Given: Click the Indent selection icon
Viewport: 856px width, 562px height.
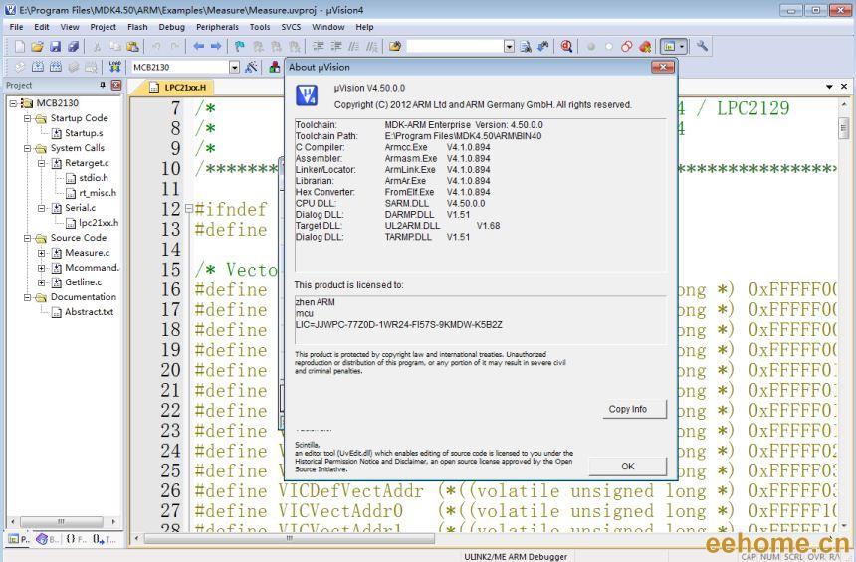Looking at the screenshot, I should 318,47.
